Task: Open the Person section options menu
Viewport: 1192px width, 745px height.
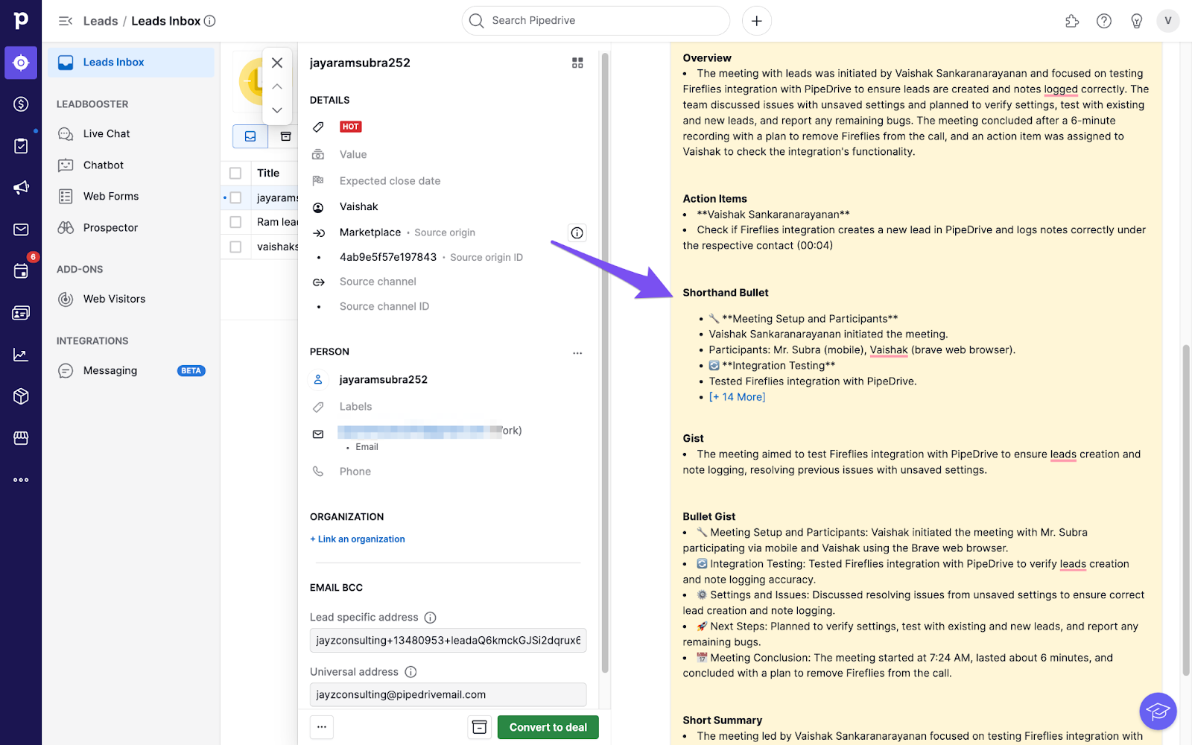Action: (577, 353)
